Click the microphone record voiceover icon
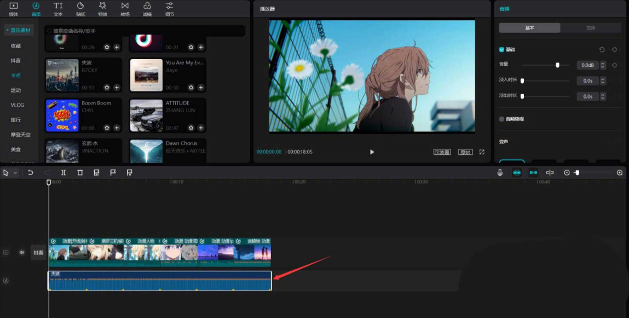The height and width of the screenshot is (318, 629). tap(500, 172)
